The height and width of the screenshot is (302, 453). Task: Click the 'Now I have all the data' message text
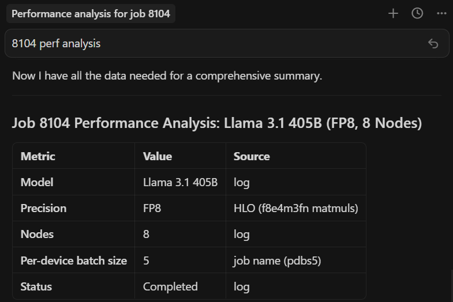tap(167, 75)
